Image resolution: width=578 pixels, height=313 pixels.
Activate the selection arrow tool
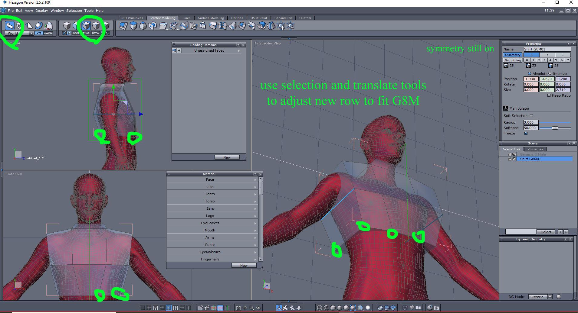10,26
